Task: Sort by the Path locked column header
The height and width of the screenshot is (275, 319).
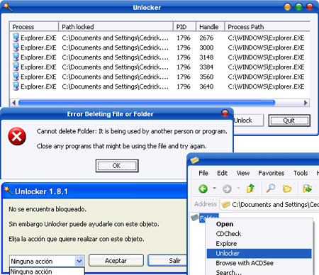Action: [x=116, y=27]
